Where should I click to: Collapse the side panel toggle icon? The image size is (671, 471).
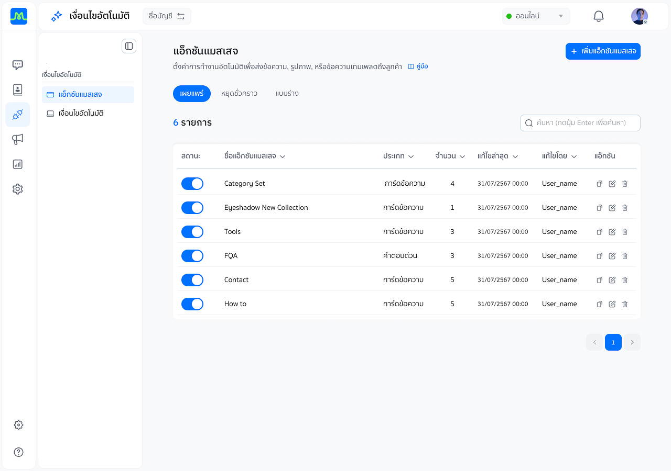pyautogui.click(x=129, y=46)
